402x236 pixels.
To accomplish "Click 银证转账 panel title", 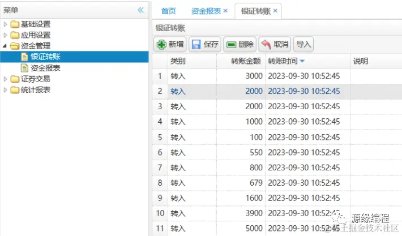I will [170, 28].
